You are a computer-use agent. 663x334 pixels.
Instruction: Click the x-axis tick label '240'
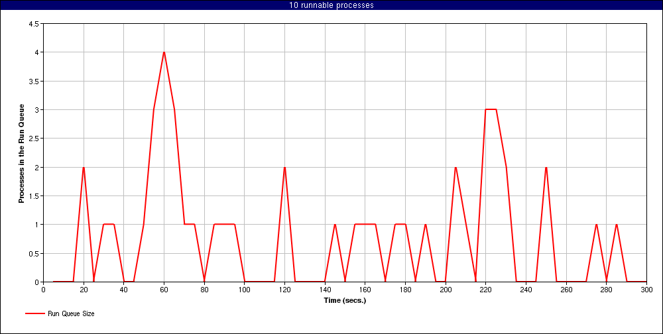click(x=526, y=290)
